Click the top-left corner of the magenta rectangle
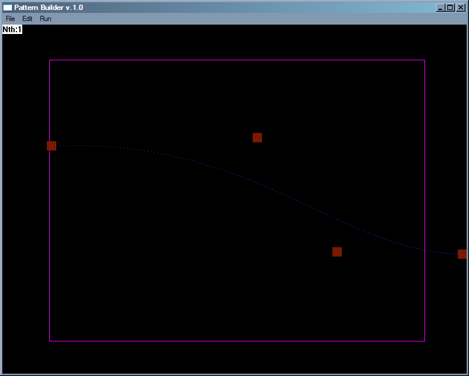The image size is (469, 376). [50, 60]
